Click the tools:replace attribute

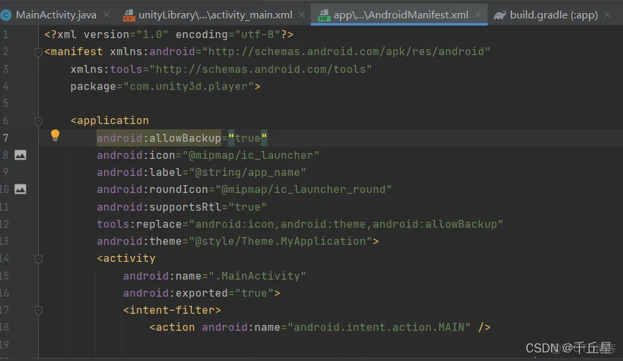pos(139,224)
